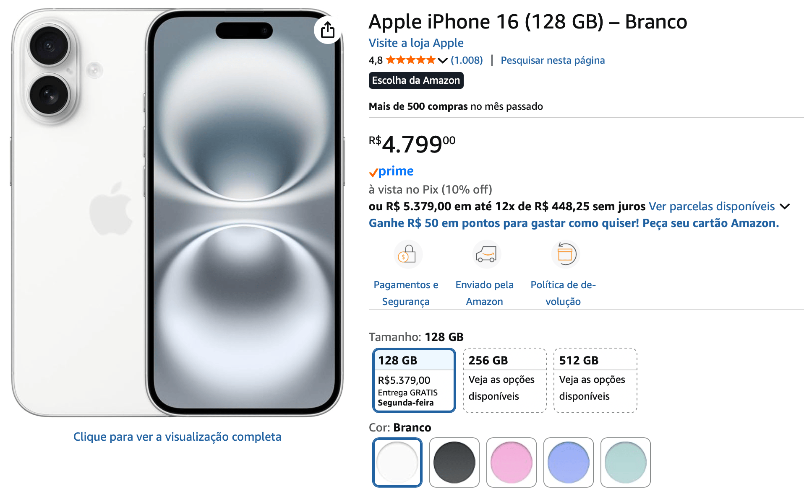804x496 pixels.
Task: Click the Pagamentos e Segurança lock icon
Action: (408, 254)
